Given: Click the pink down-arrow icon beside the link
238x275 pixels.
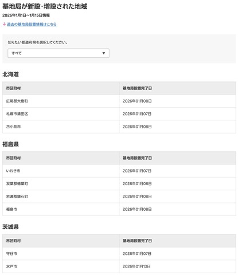Looking at the screenshot, I should click(x=4, y=24).
